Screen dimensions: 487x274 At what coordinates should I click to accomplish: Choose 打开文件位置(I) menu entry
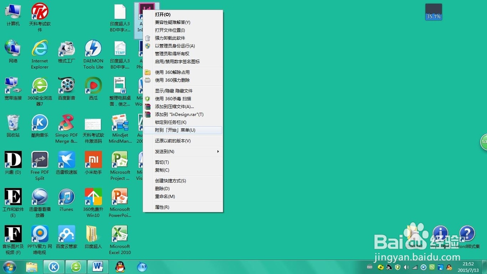[183, 30]
